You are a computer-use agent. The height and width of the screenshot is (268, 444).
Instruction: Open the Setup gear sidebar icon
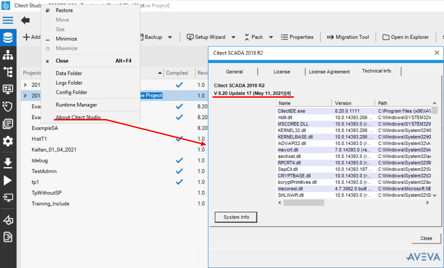[x=8, y=141]
